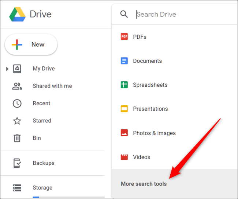Open the Bin
The width and height of the screenshot is (238, 199).
coord(37,138)
